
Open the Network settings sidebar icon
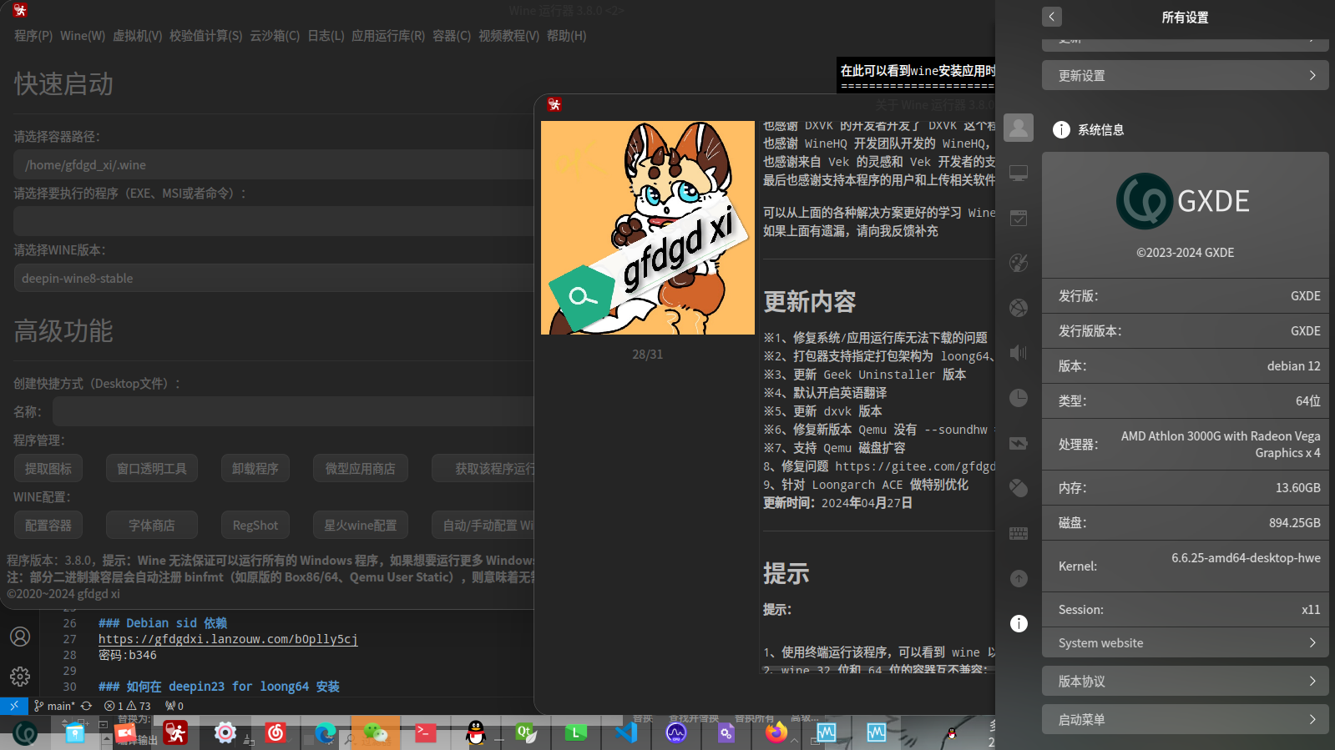[1019, 308]
